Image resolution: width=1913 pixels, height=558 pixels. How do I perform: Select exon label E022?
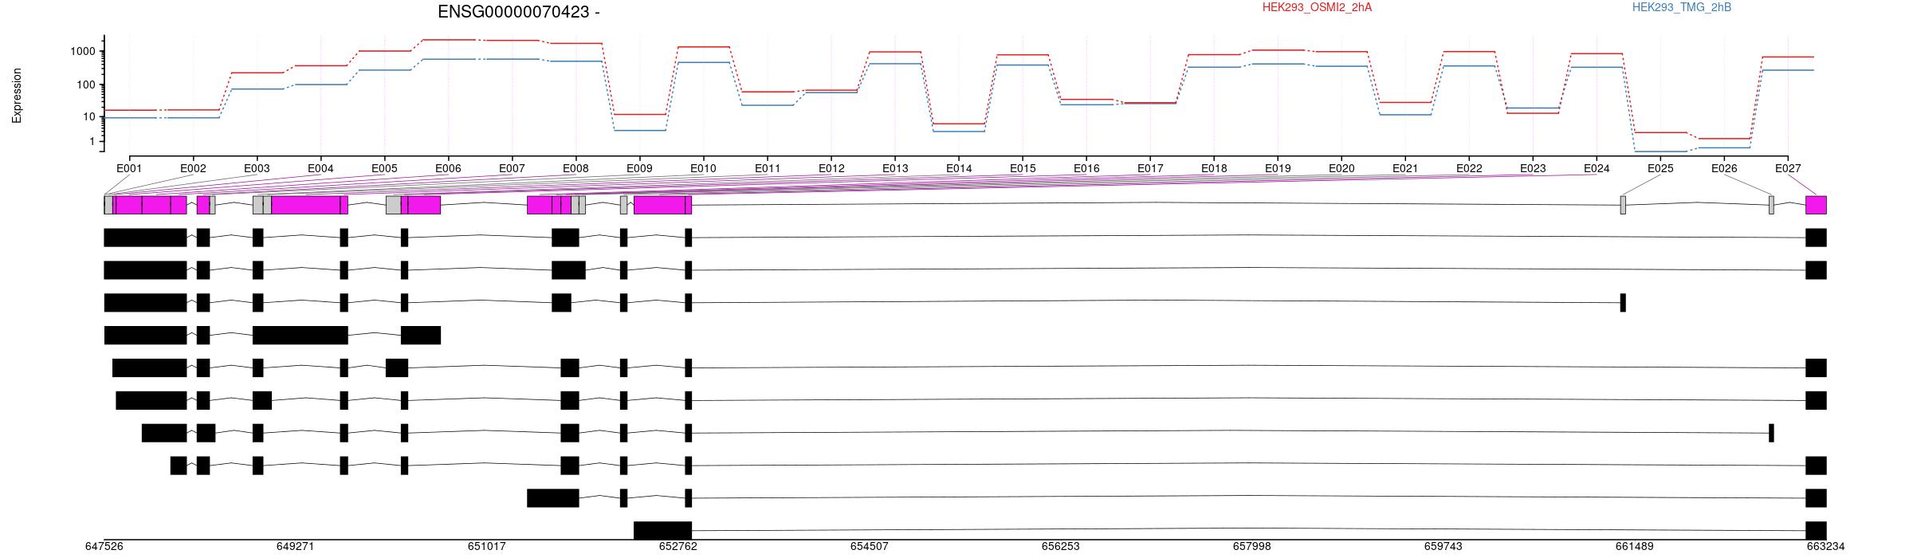pyautogui.click(x=1469, y=169)
